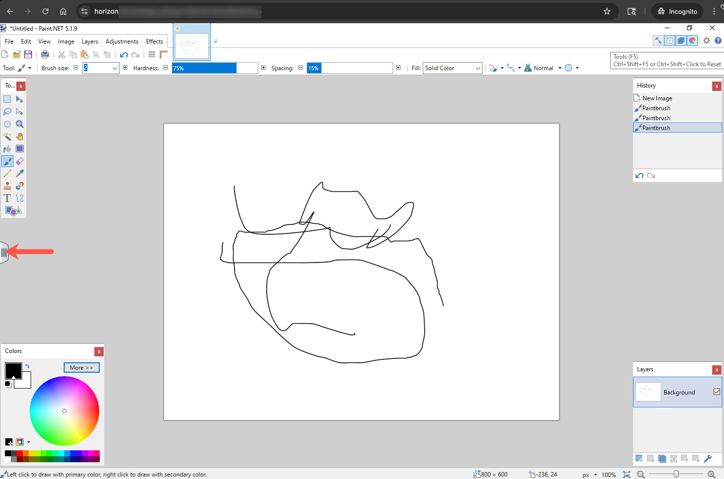Choose the Lasso Select tool
Viewport: 724px width, 479px height.
(x=7, y=112)
